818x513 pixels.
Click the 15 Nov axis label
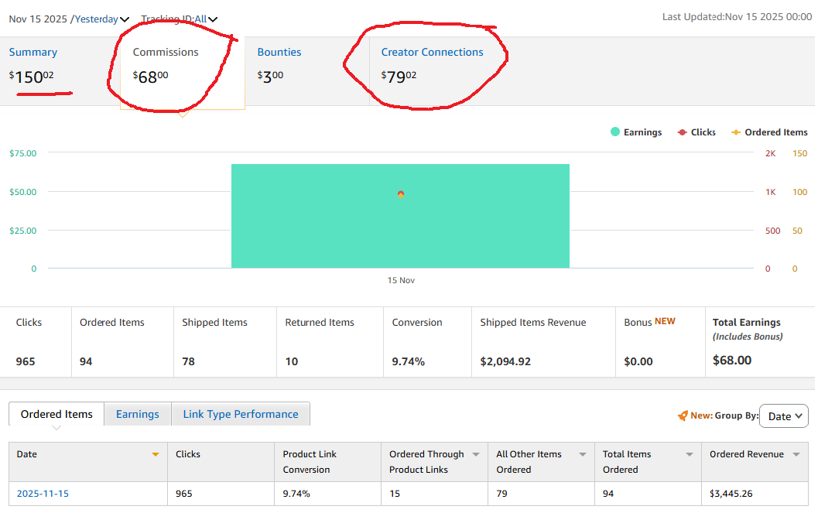(x=401, y=280)
